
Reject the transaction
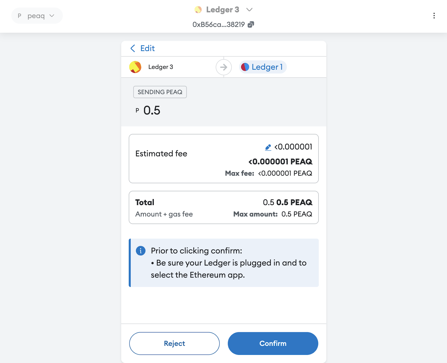coord(174,343)
